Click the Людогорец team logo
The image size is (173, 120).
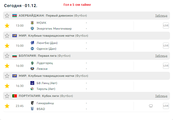32,63
